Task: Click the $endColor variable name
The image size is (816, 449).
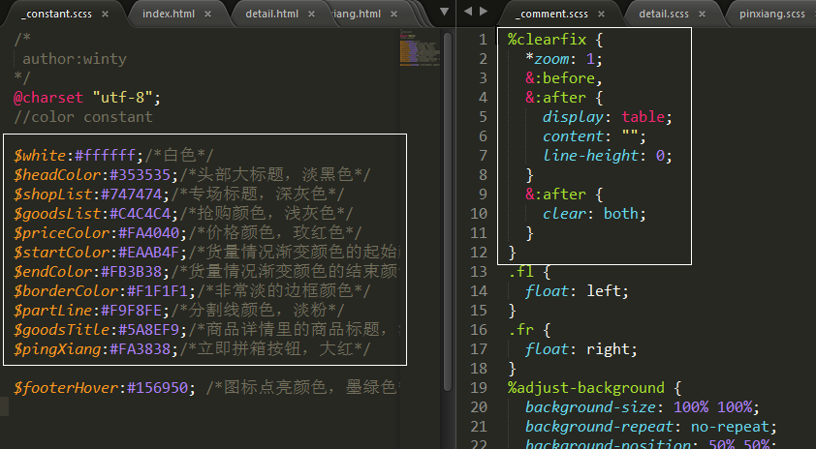Action: (52, 272)
